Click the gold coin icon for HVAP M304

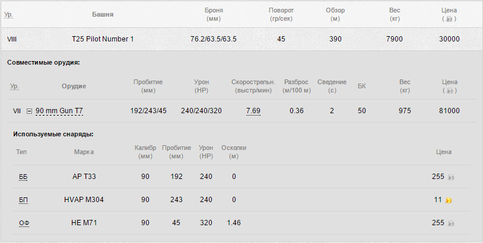point(449,200)
